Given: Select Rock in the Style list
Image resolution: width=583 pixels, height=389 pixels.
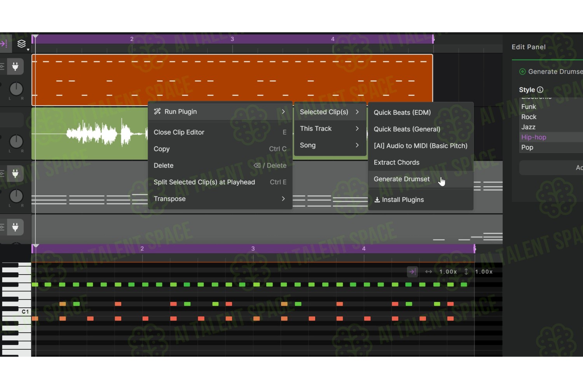Looking at the screenshot, I should (551, 117).
